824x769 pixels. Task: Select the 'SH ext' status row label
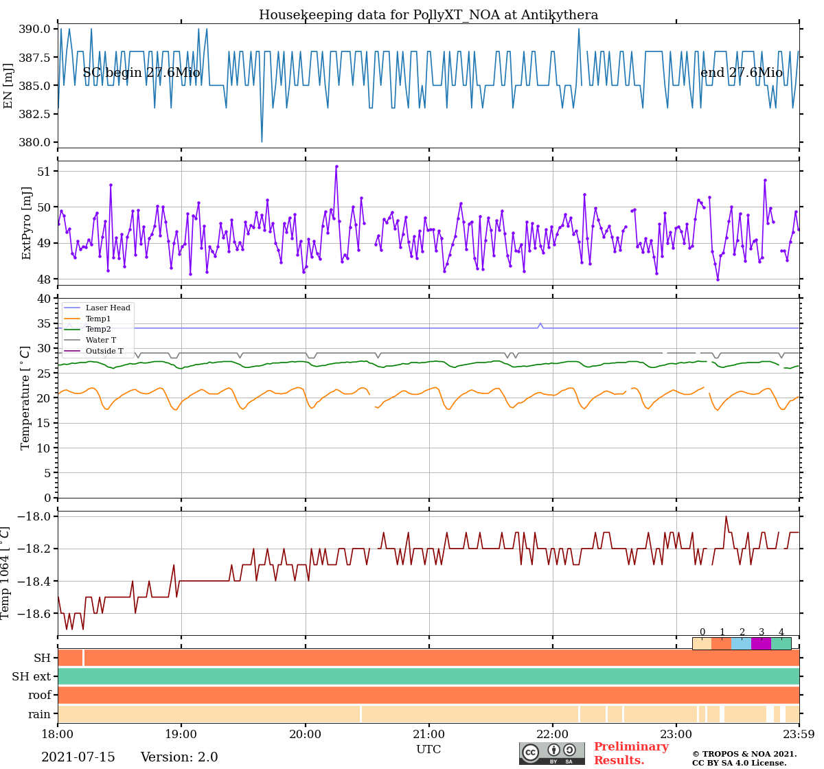(32, 677)
